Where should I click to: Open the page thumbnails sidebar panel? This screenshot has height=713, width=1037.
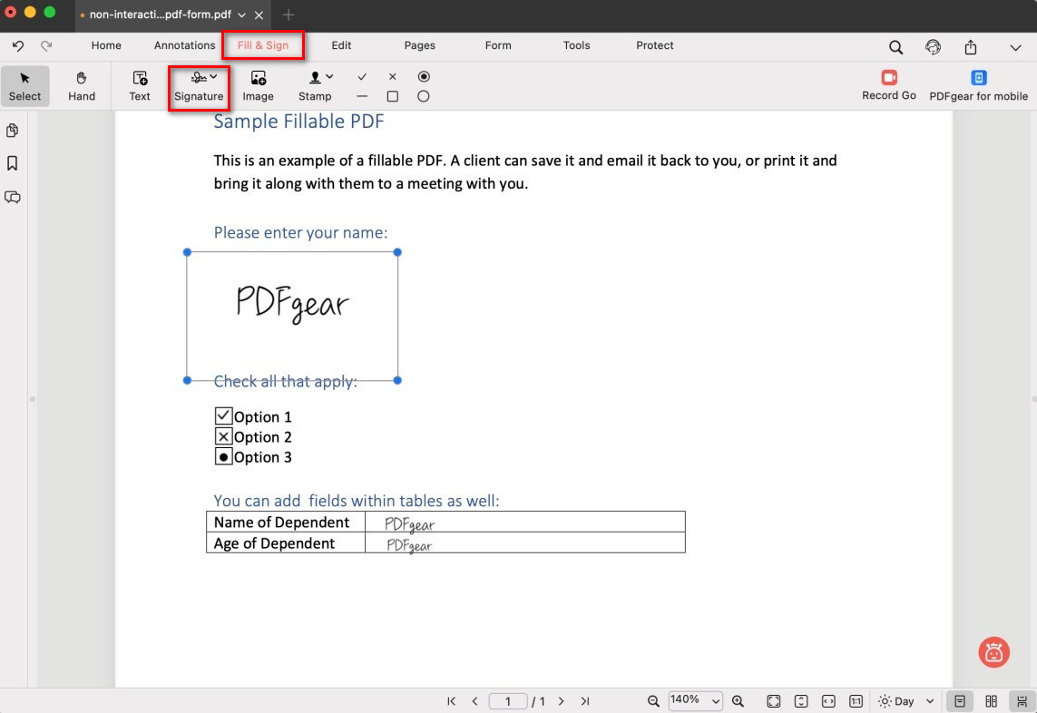pyautogui.click(x=13, y=130)
